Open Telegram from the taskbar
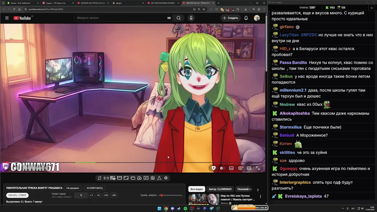 pos(211,208)
